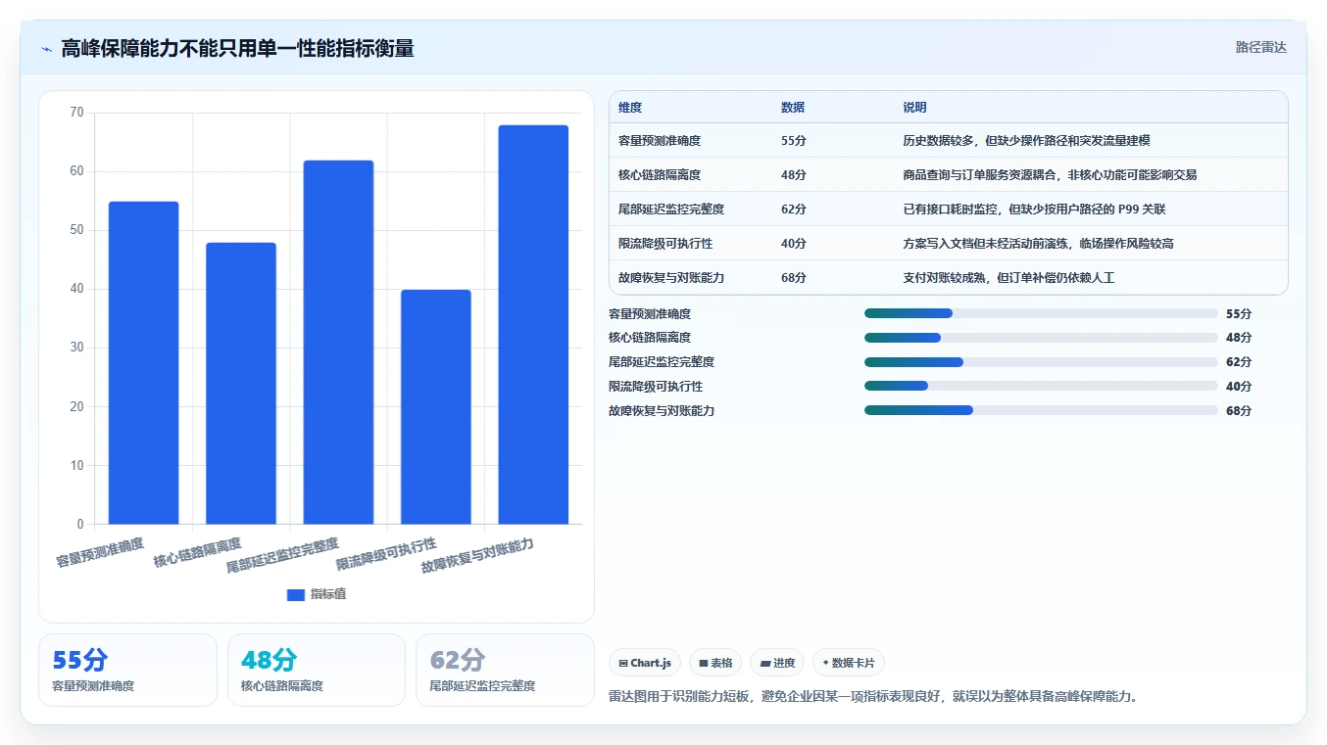Click the 说明 column header in the table
The image size is (1327, 745).
coord(914,108)
